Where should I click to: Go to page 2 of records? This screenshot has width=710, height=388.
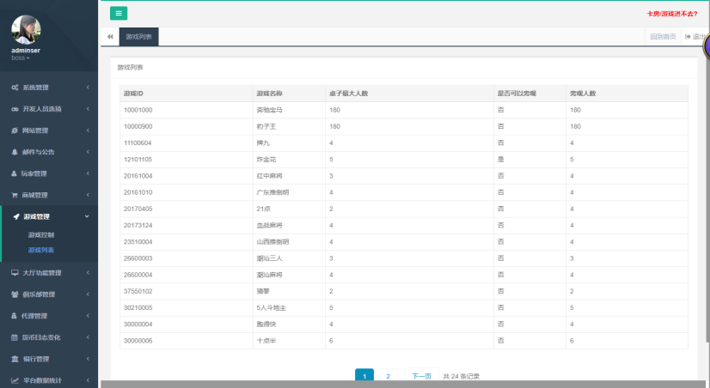pos(388,376)
